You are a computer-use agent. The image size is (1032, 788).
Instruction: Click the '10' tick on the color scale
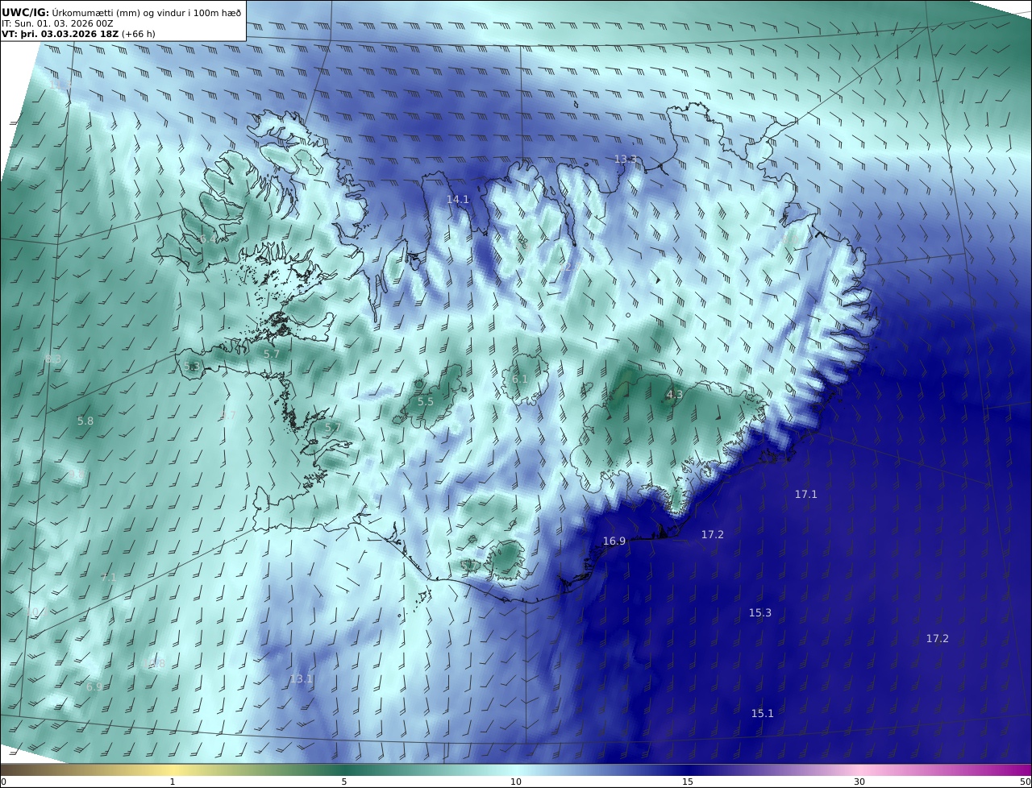click(516, 782)
